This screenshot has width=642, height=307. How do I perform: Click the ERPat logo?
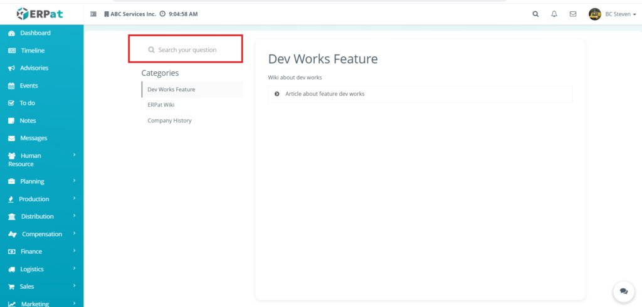[x=40, y=13]
